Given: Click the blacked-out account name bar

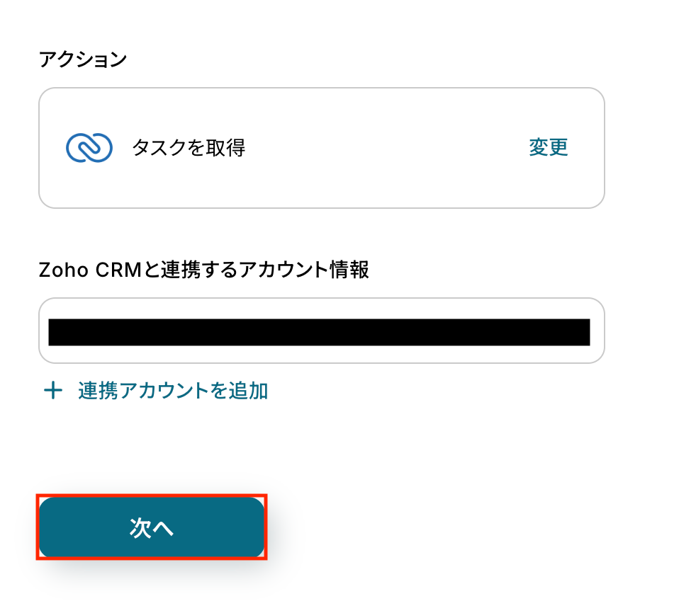Looking at the screenshot, I should [x=319, y=332].
